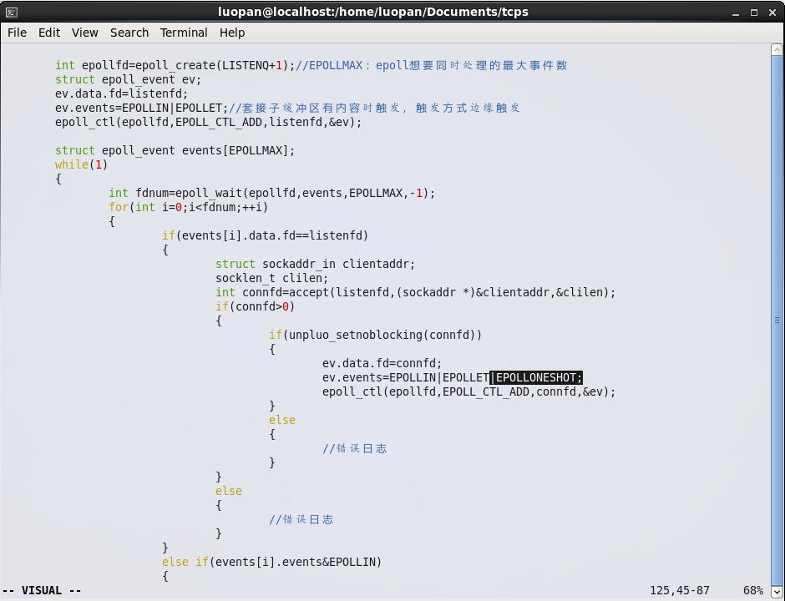
Task: Open the Edit menu
Action: coord(49,33)
